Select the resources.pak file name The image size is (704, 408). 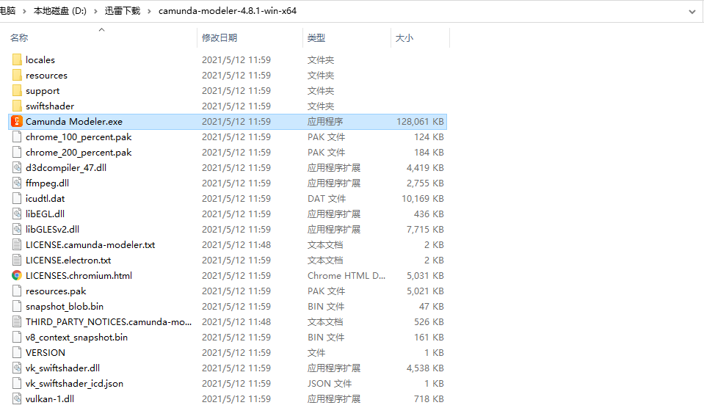[56, 291]
